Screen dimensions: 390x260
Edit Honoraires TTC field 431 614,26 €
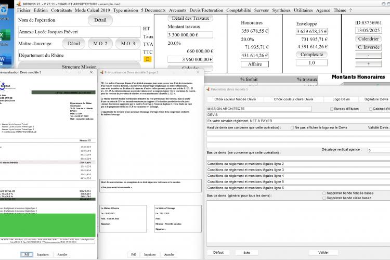pyautogui.click(x=255, y=56)
